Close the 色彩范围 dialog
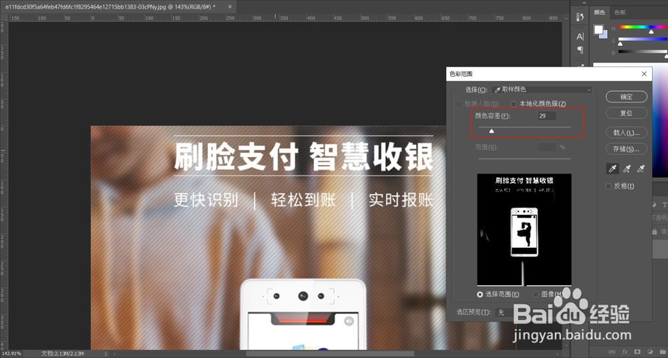668x358 pixels. 644,73
